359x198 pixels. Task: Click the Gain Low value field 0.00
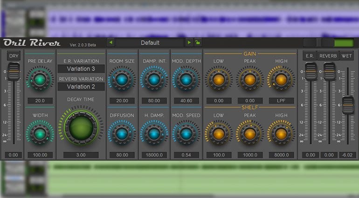pos(219,101)
